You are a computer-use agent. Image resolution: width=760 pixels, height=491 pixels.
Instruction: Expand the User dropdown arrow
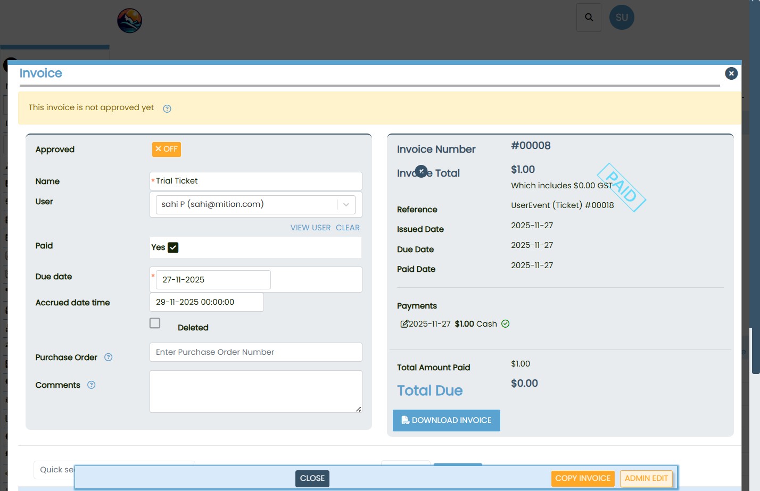[346, 205]
